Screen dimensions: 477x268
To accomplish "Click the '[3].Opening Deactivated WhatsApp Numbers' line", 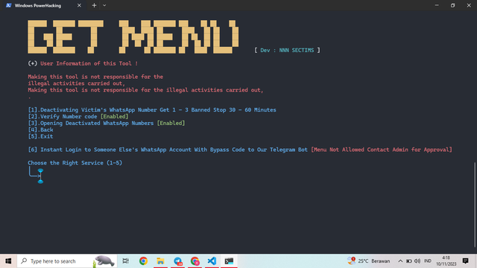I will (107, 123).
